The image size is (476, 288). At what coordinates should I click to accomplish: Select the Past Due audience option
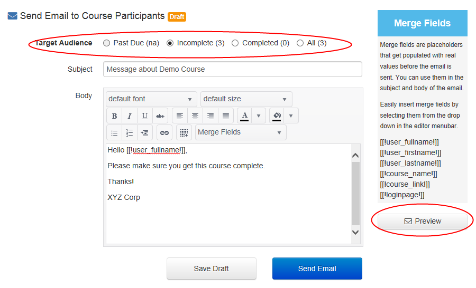click(x=107, y=43)
